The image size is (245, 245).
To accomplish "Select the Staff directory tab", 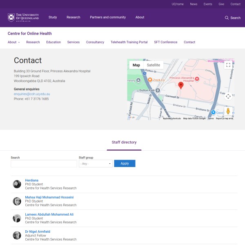I will pyautogui.click(x=124, y=143).
